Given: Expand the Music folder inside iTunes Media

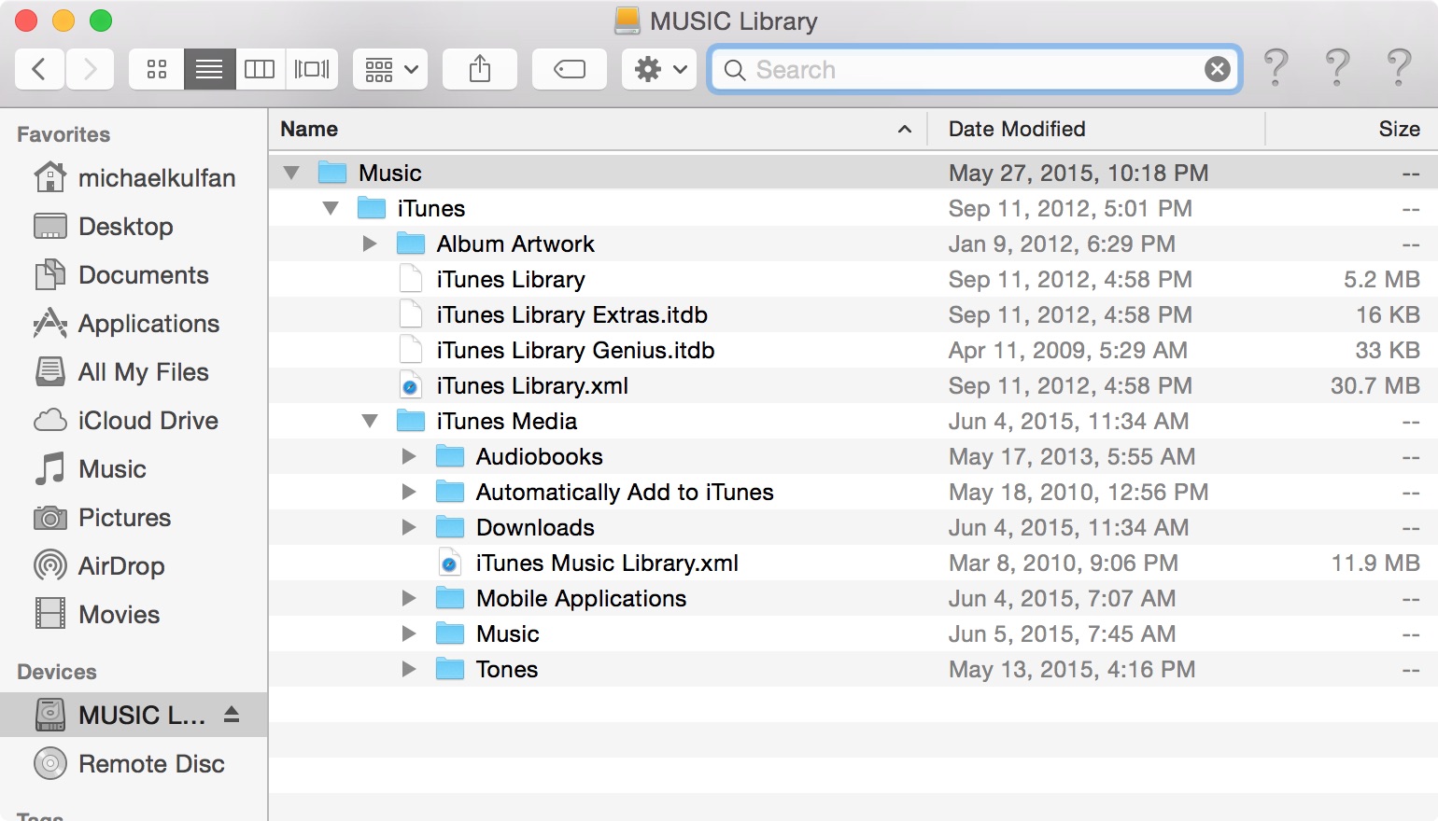Looking at the screenshot, I should click(409, 634).
